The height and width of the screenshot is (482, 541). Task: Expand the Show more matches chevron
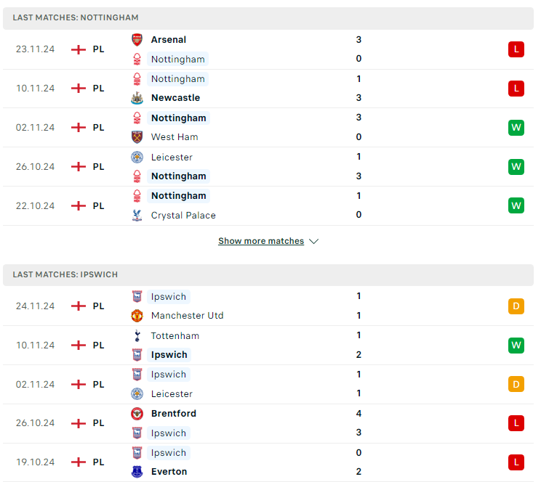pos(313,241)
